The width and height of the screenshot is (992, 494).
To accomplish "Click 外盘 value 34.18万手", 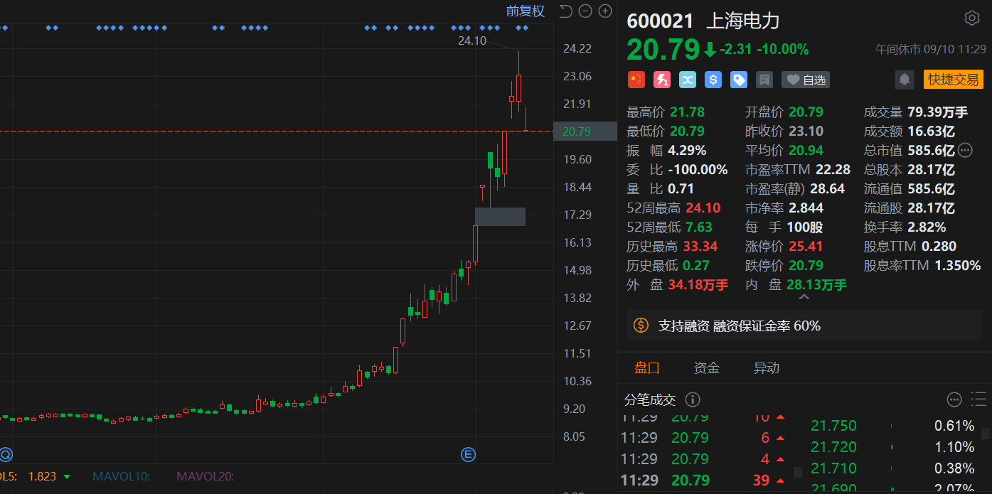I will pos(698,284).
